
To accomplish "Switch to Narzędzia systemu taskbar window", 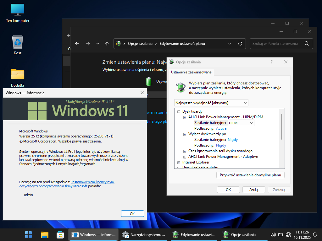I will click(144, 234).
